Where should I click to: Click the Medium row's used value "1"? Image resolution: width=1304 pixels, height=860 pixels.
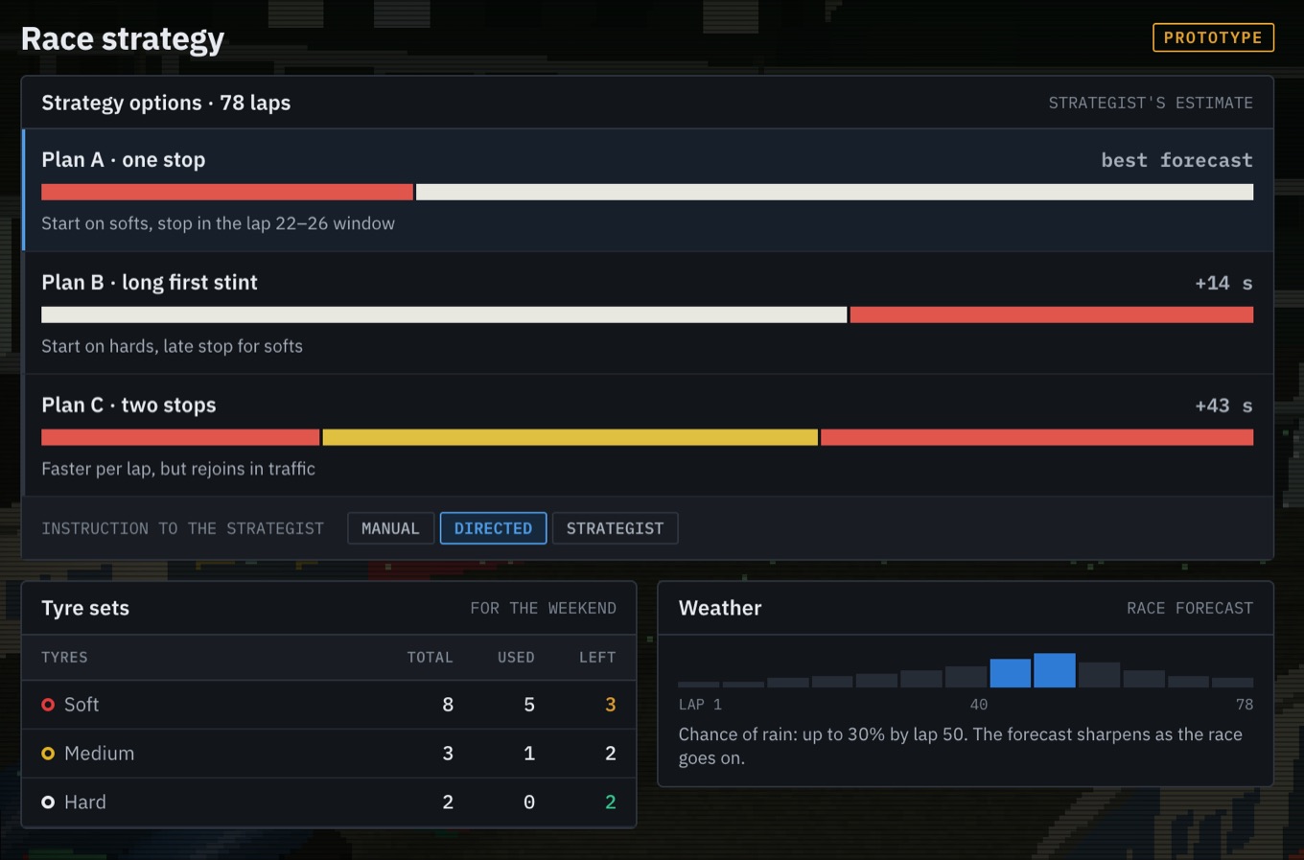[x=529, y=754]
